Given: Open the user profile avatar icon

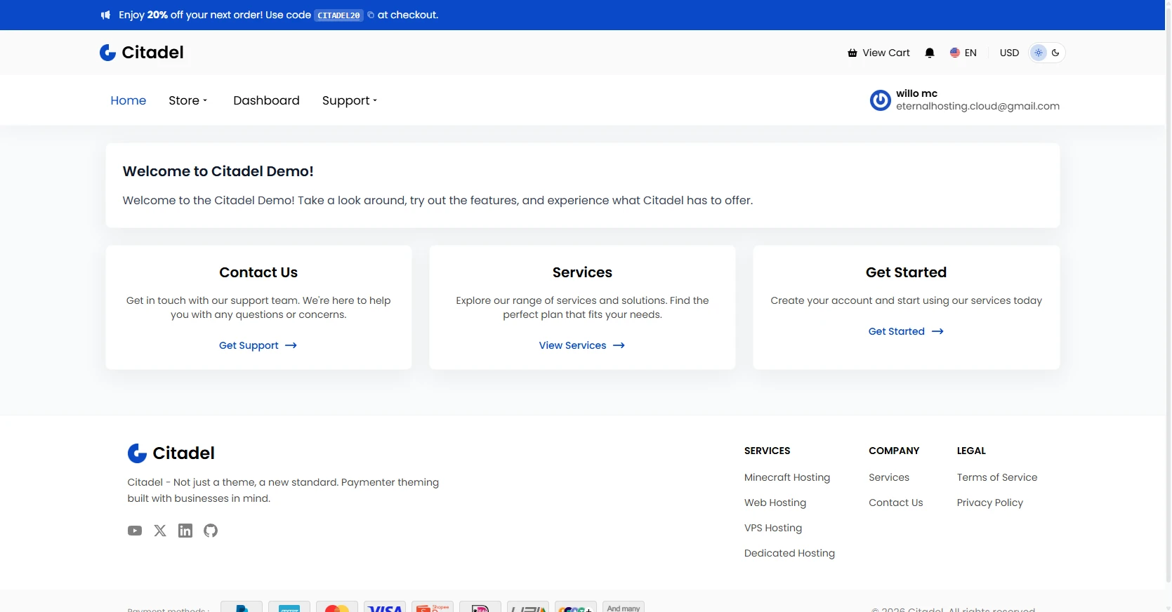Looking at the screenshot, I should coord(880,100).
